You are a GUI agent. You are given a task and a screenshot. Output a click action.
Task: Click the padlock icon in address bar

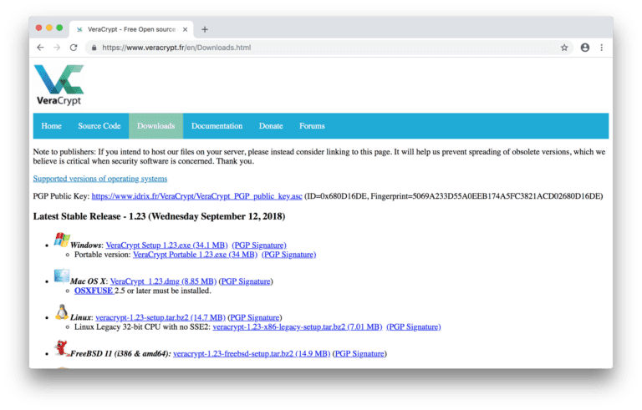tap(94, 48)
